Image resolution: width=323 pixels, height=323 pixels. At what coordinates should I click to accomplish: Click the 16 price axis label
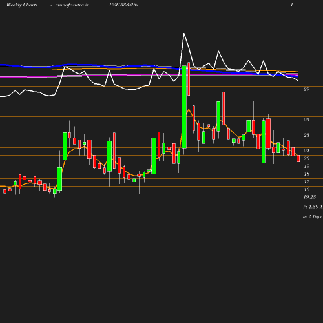[x=306, y=189]
